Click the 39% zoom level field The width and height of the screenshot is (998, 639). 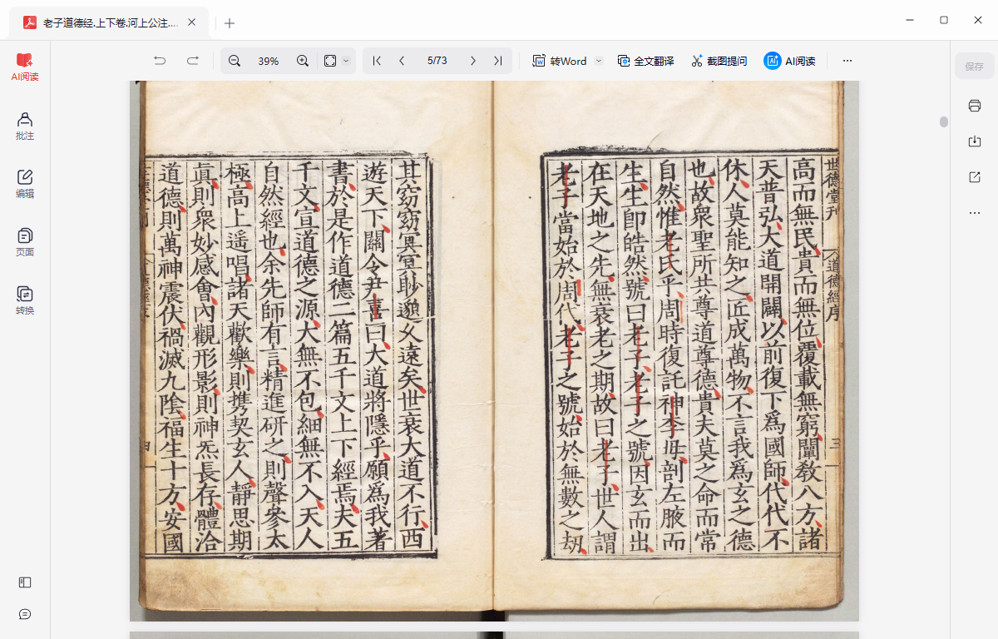268,61
